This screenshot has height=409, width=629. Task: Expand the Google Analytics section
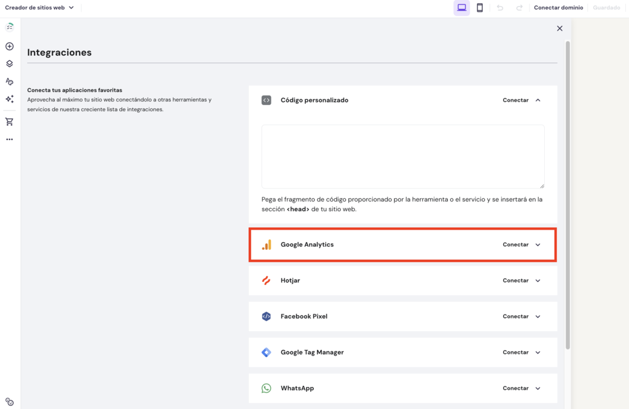click(537, 244)
